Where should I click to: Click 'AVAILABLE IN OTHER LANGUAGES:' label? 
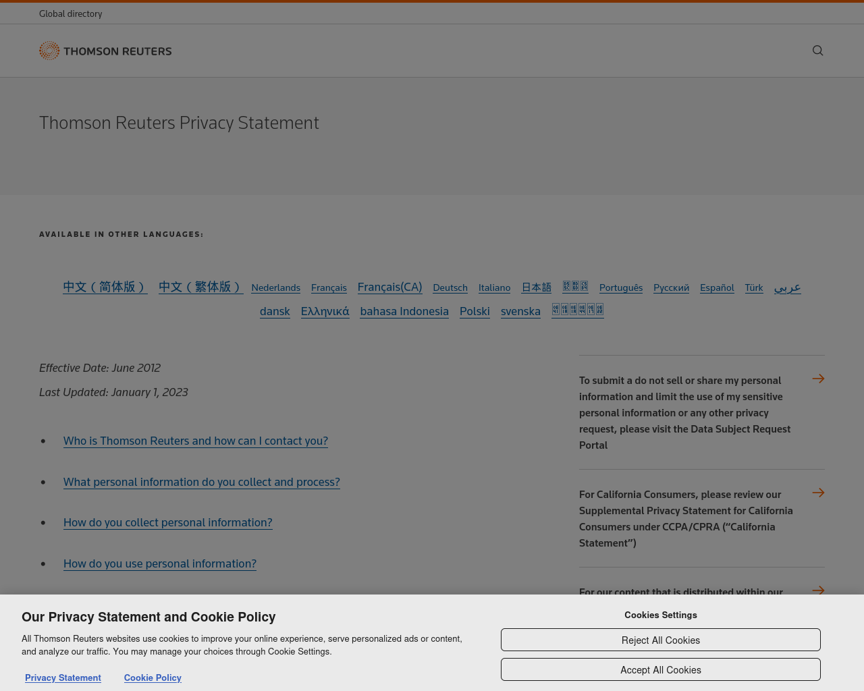pos(122,234)
